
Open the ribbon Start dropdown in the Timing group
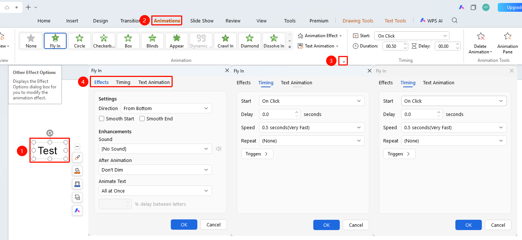[412, 36]
